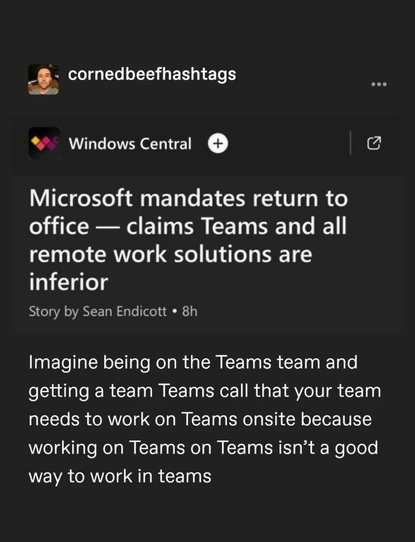
Task: Click the Windows Central logo icon
Action: point(44,143)
